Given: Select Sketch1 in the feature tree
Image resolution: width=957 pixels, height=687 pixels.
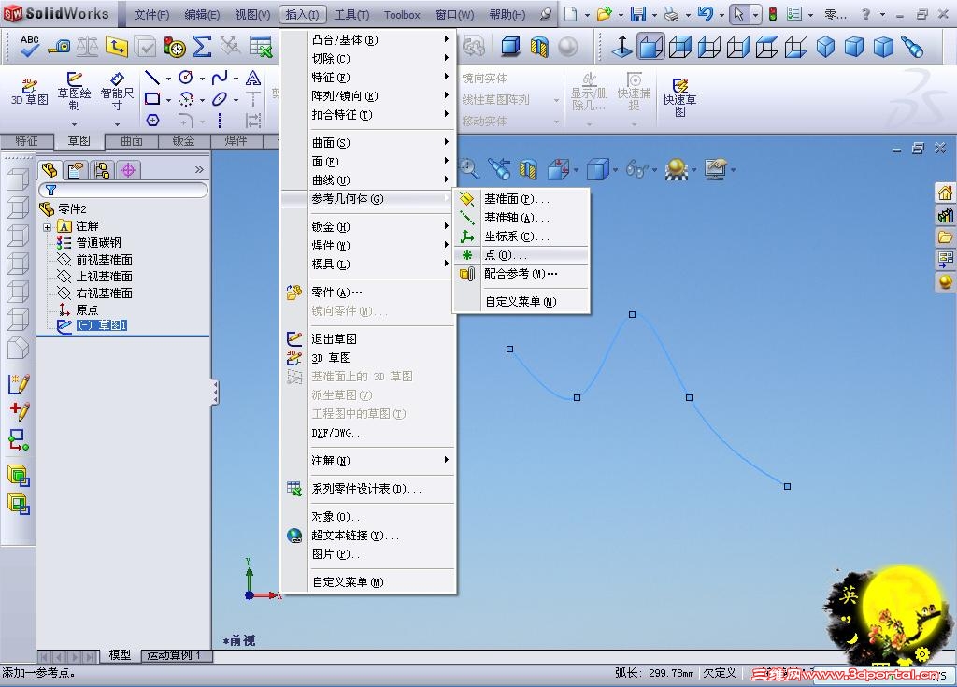Looking at the screenshot, I should [93, 325].
